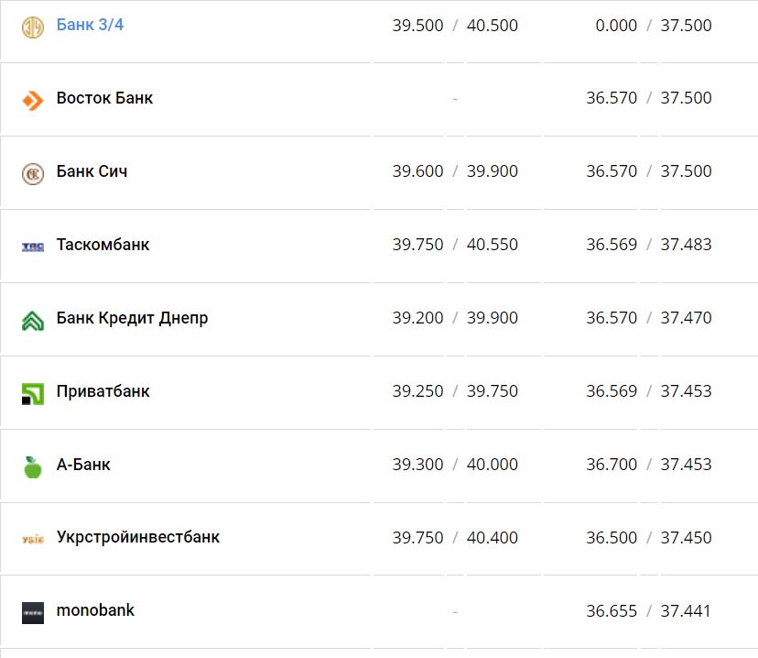This screenshot has width=758, height=658.
Task: Open the Приватбанк name link
Action: pos(103,391)
